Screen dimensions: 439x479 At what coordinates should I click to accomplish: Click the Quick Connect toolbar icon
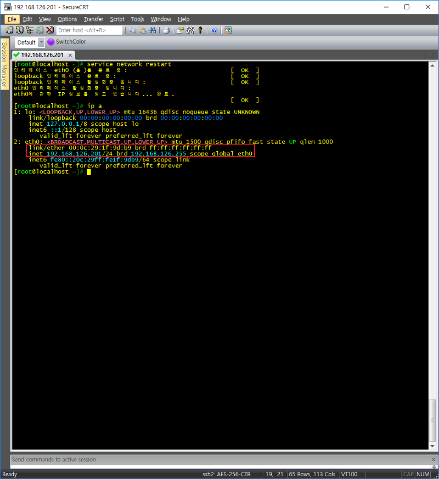(19, 30)
